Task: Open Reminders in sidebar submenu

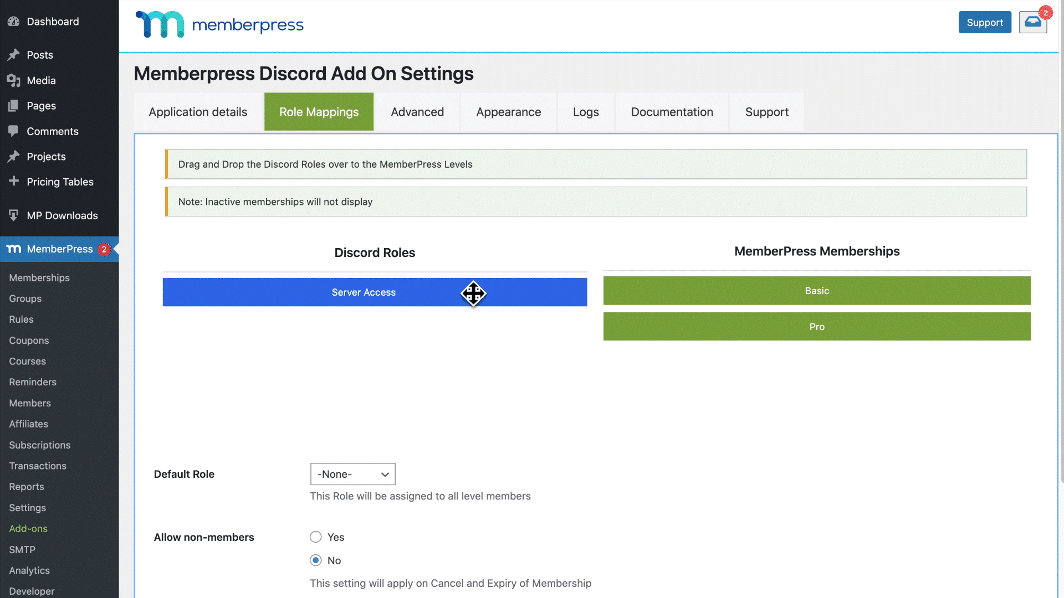Action: (x=33, y=382)
